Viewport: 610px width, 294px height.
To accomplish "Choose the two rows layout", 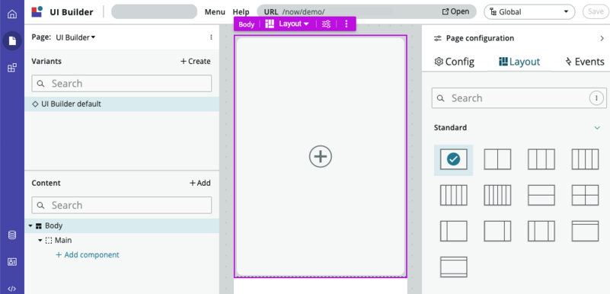I will point(541,195).
